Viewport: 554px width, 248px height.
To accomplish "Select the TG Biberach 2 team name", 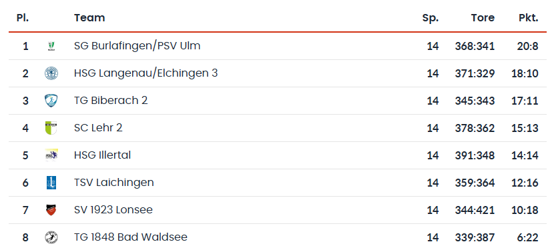I will pyautogui.click(x=111, y=101).
